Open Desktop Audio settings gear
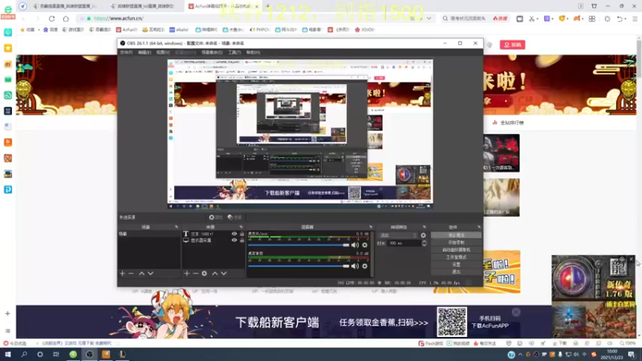642x361 pixels. click(364, 266)
